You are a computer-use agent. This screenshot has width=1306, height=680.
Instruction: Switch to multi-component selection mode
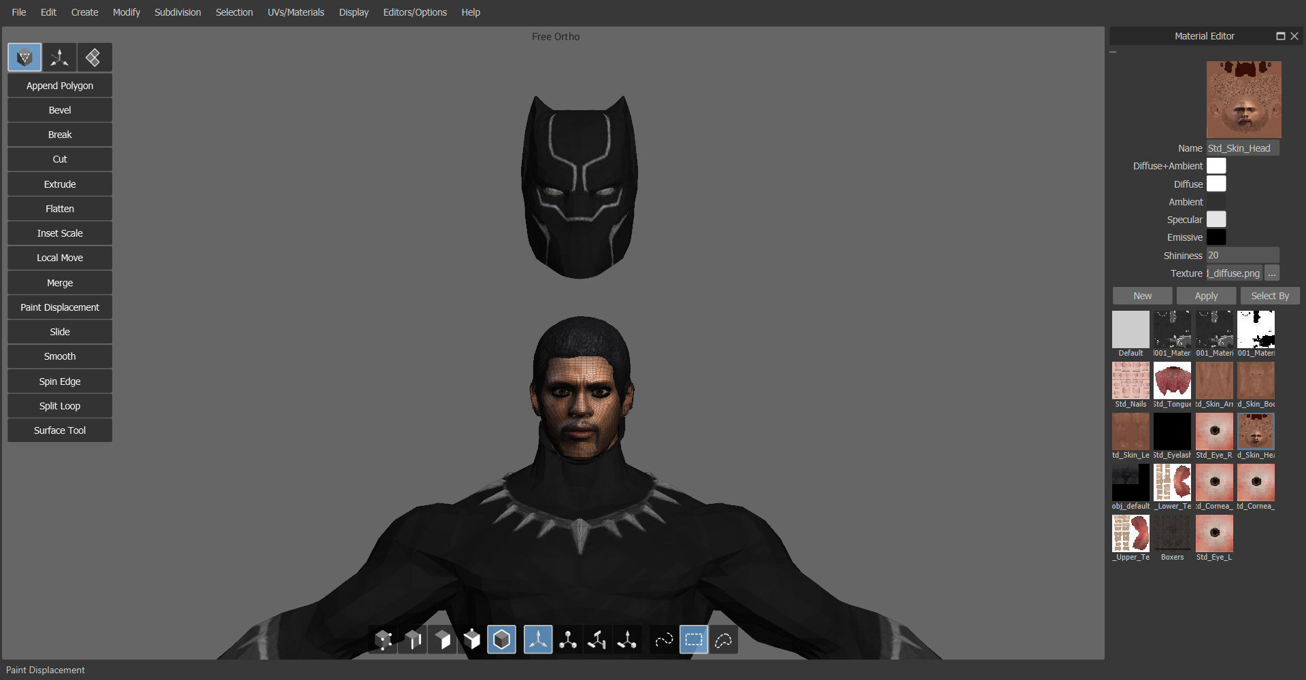[471, 640]
